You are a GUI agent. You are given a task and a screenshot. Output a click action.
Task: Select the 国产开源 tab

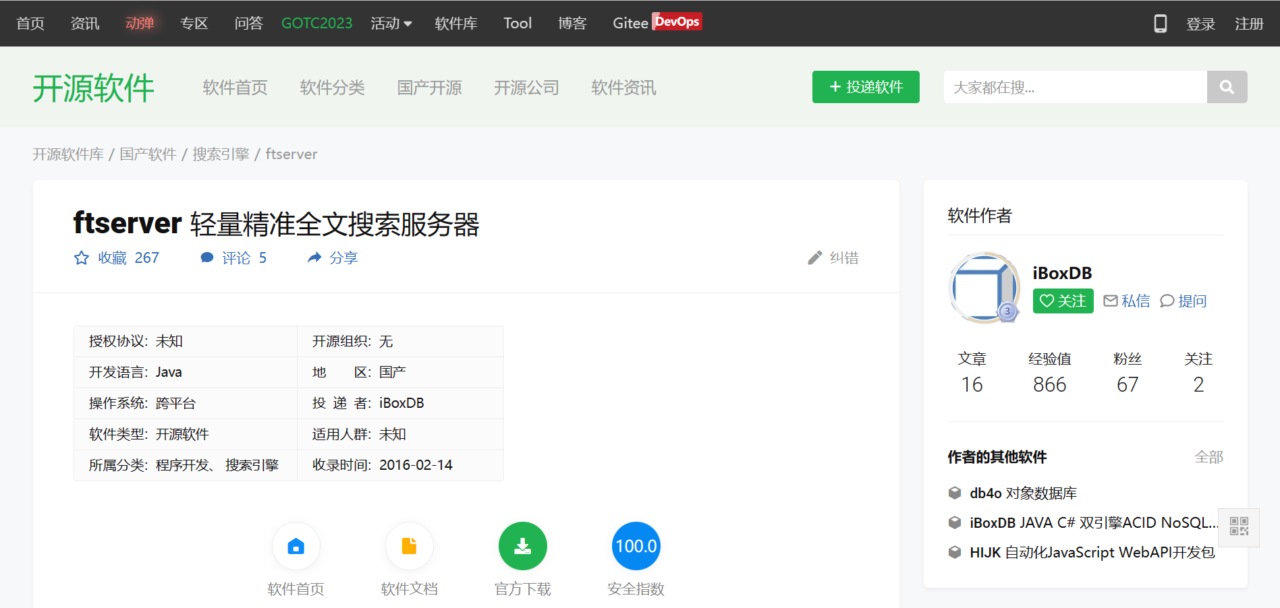pos(430,88)
